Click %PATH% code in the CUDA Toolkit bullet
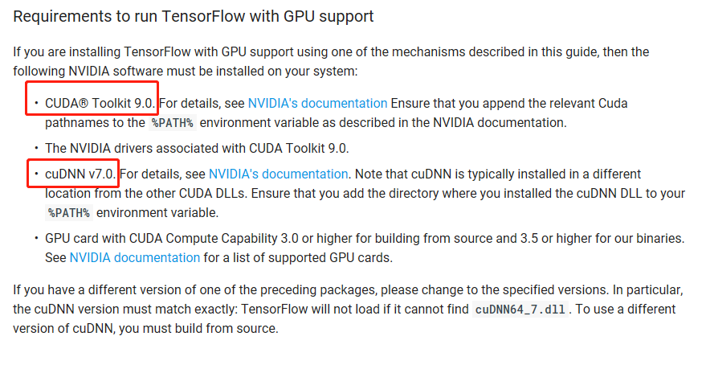 [x=173, y=123]
